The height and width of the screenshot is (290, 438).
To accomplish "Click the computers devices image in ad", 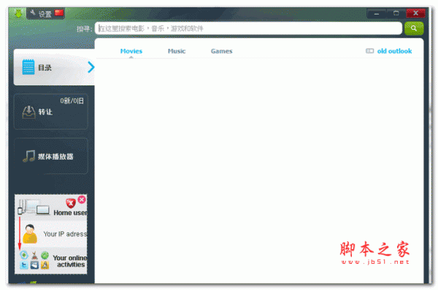I will tap(34, 207).
